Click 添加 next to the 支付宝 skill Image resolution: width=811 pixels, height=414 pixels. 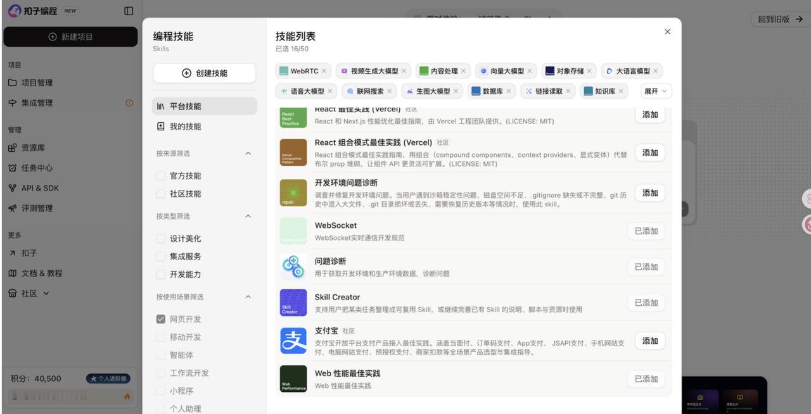[649, 340]
